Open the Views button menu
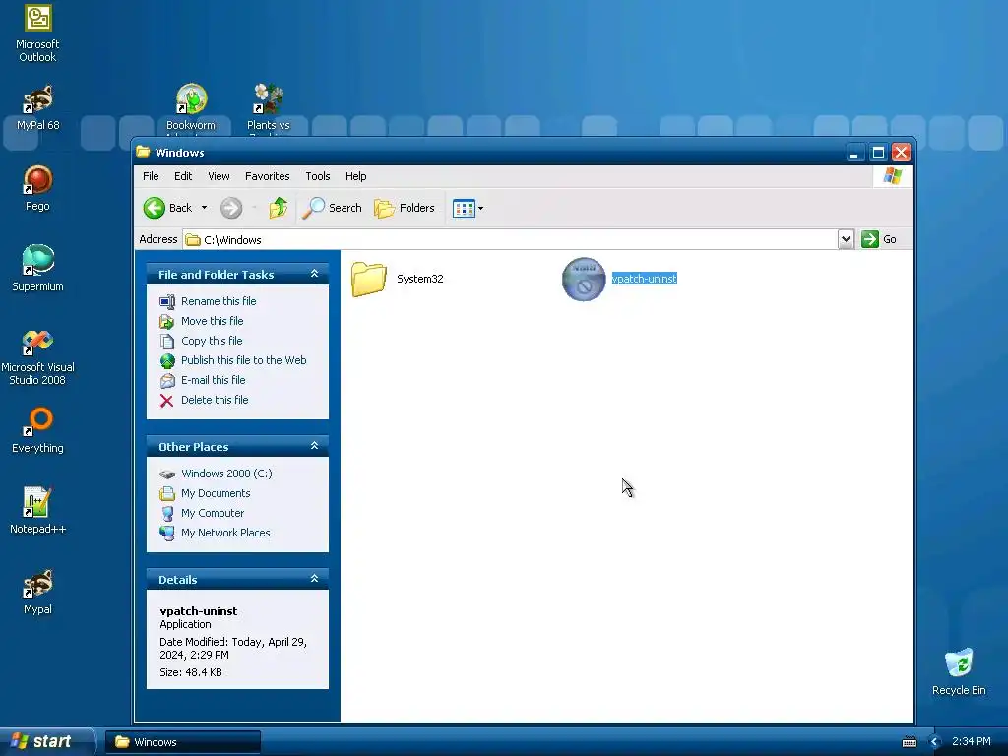Screen dimensions: 1008x756 [468, 208]
